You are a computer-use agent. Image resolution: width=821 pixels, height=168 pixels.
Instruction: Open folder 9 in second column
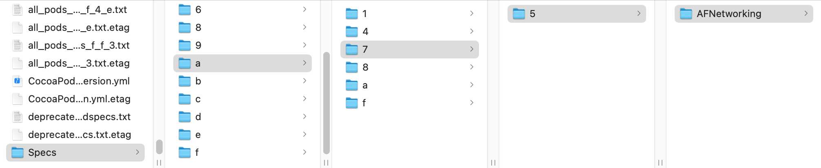click(x=243, y=45)
